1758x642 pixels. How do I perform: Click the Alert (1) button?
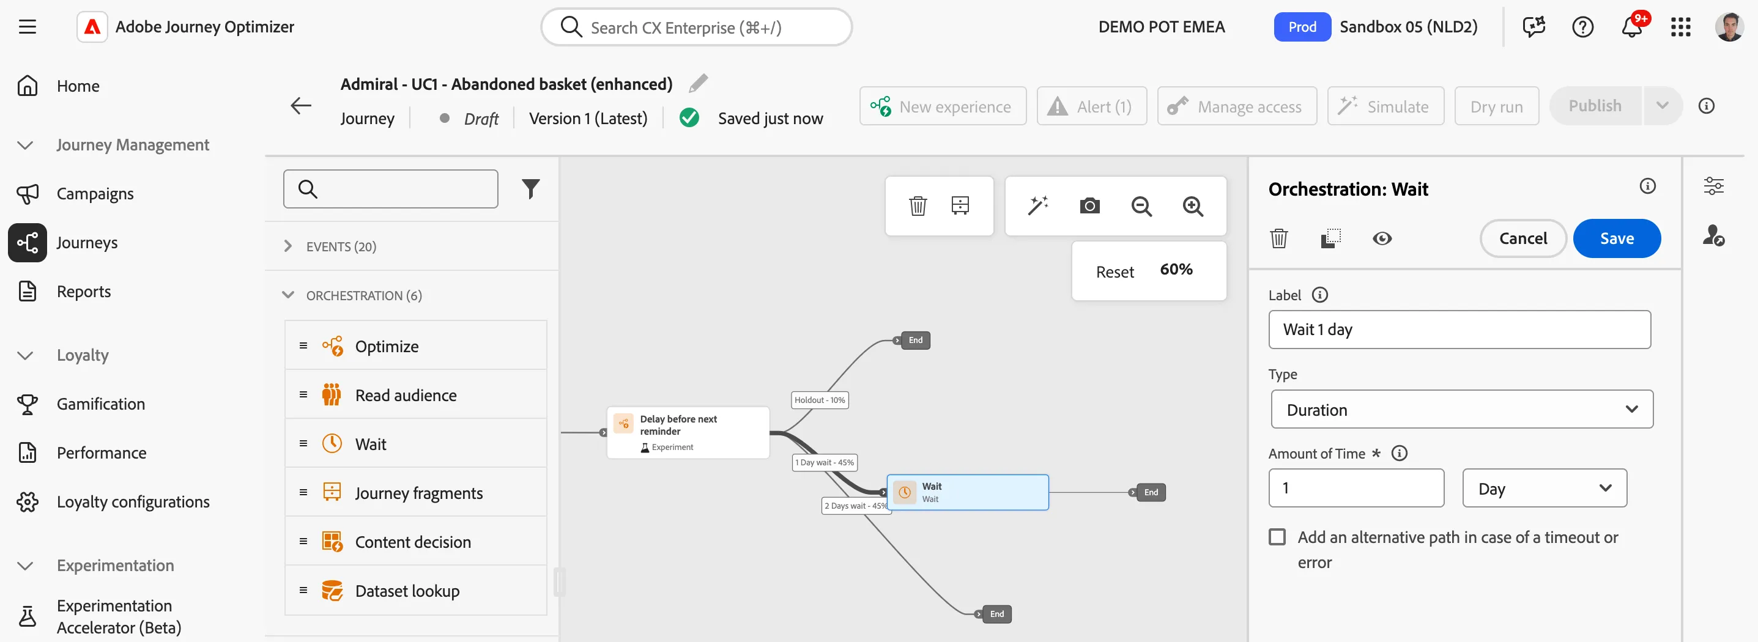1091,106
